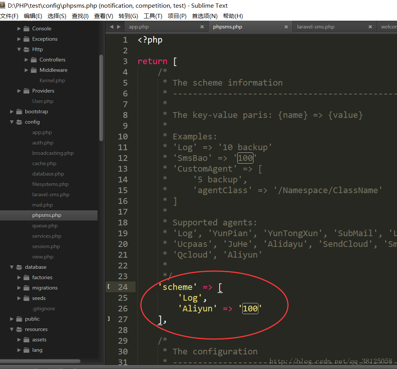Expand the migrations folder
Screen dimensions: 397x369
[19, 288]
